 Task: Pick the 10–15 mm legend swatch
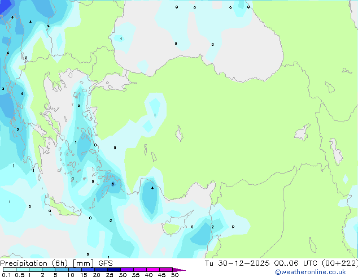(75, 270)
